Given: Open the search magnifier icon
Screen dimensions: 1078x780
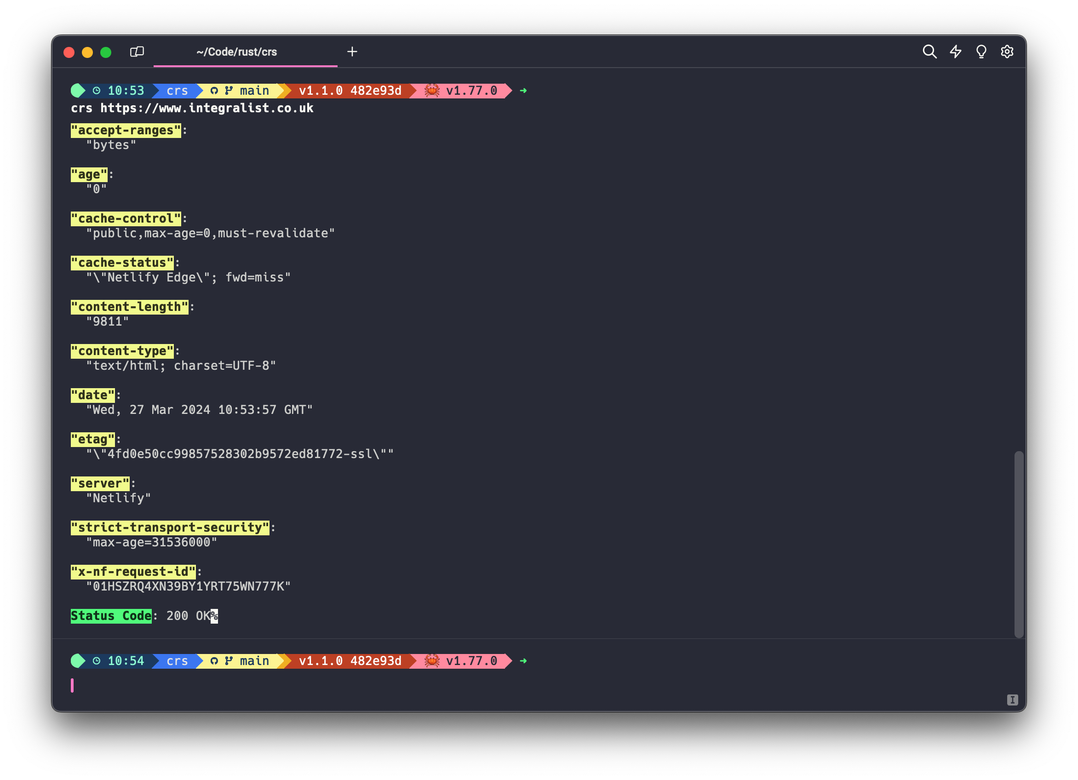Looking at the screenshot, I should (x=929, y=52).
